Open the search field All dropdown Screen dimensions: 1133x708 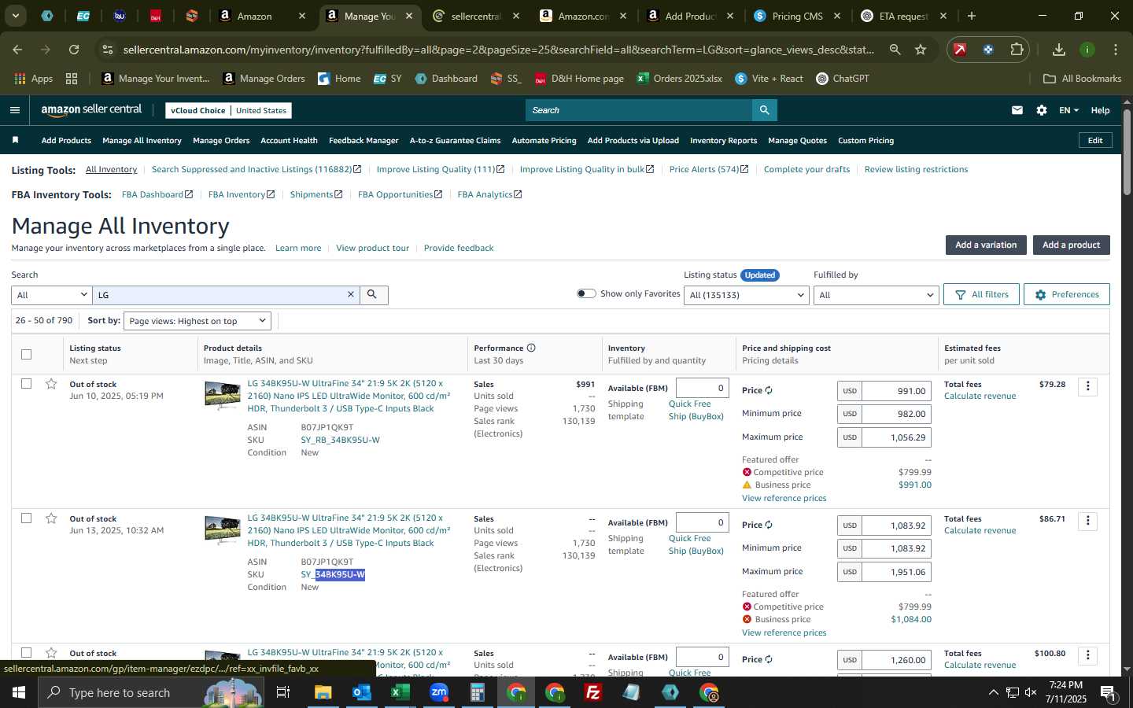52,295
